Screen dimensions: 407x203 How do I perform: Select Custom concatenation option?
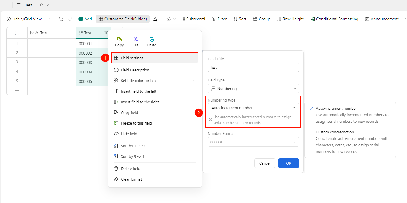point(350,142)
